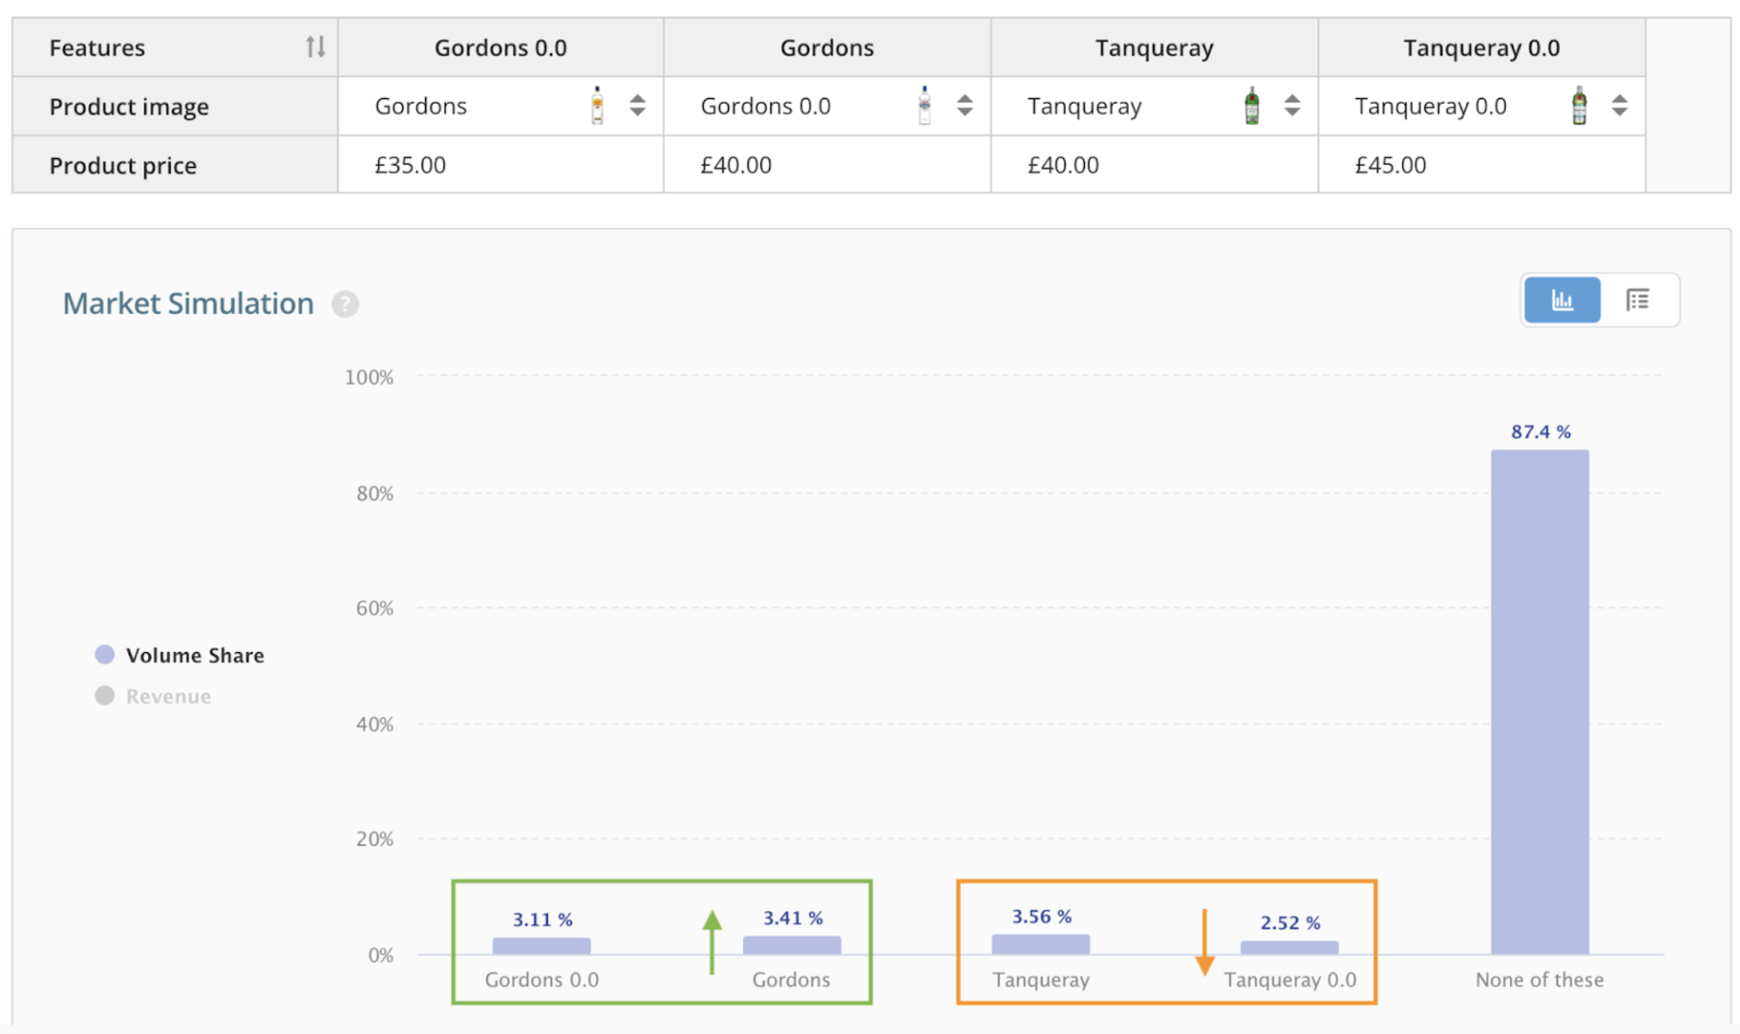Click the 87.4 % value label
Image resolution: width=1740 pixels, height=1034 pixels.
[1541, 432]
